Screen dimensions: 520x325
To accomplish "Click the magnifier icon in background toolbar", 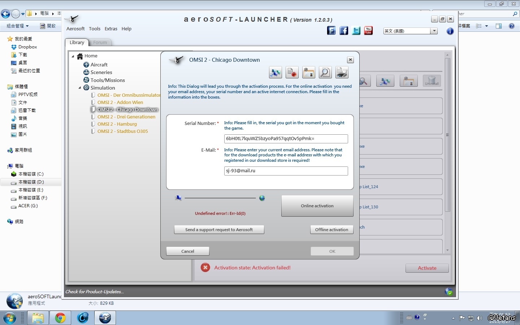I will click(364, 81).
